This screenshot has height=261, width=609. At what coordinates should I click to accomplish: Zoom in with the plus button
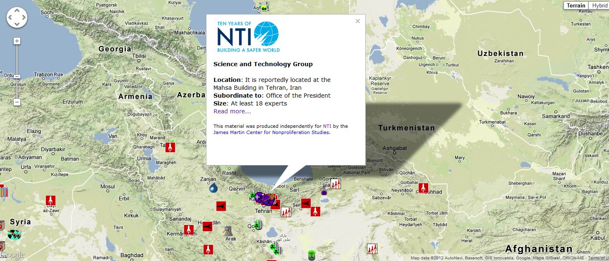pos(17,41)
